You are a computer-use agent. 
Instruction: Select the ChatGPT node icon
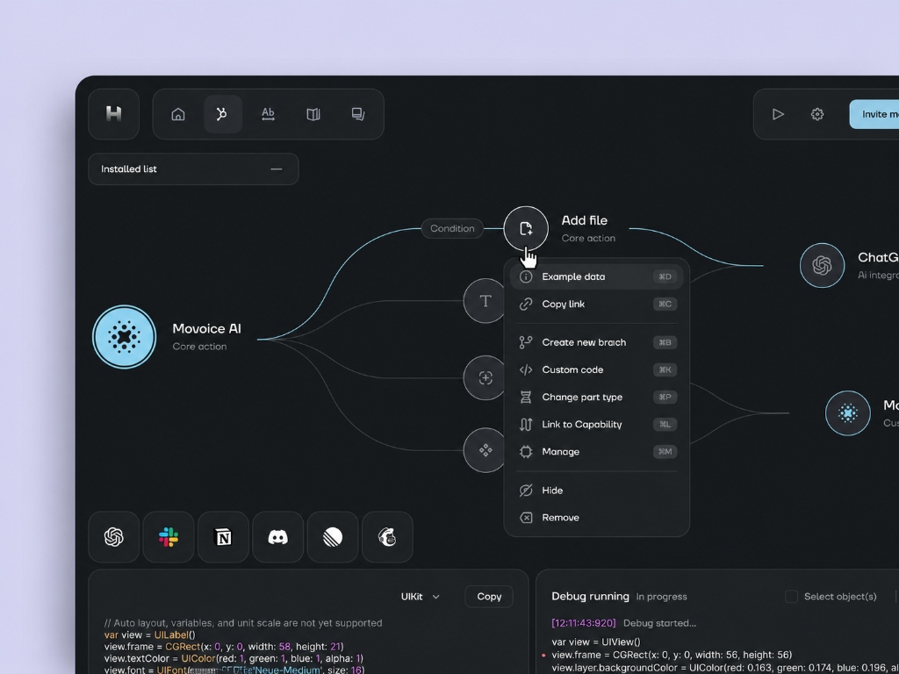[x=822, y=265]
